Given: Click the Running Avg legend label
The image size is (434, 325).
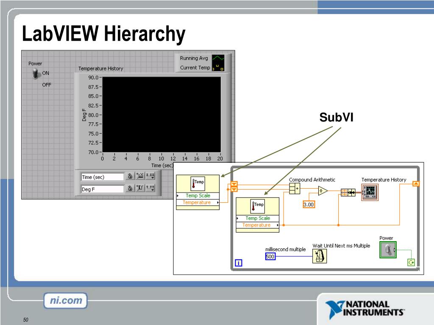Looking at the screenshot, I should [194, 58].
